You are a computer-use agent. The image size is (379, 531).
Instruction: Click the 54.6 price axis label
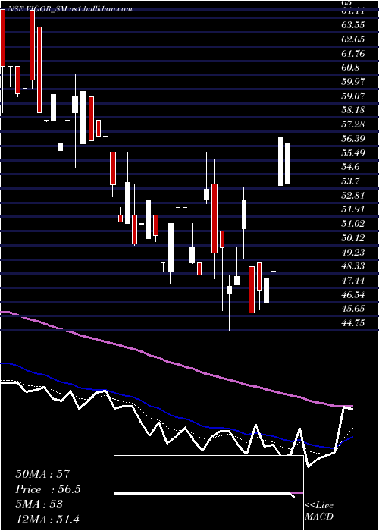350,167
